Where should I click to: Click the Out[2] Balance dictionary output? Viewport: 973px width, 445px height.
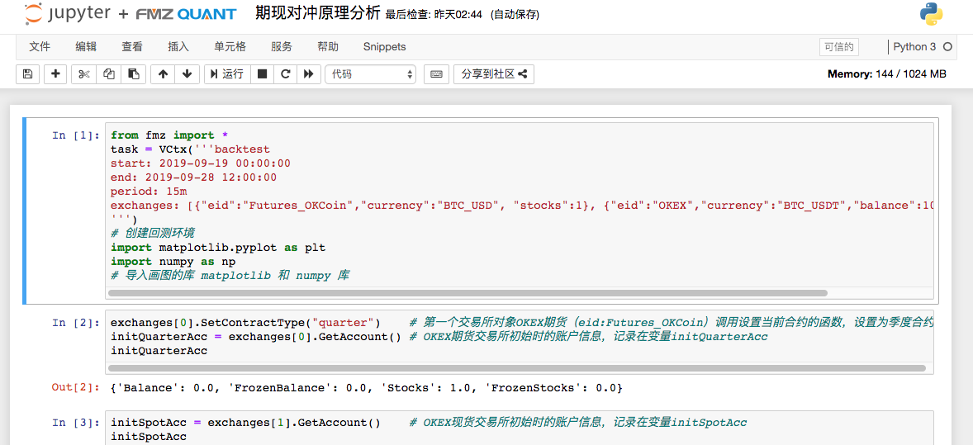[367, 388]
